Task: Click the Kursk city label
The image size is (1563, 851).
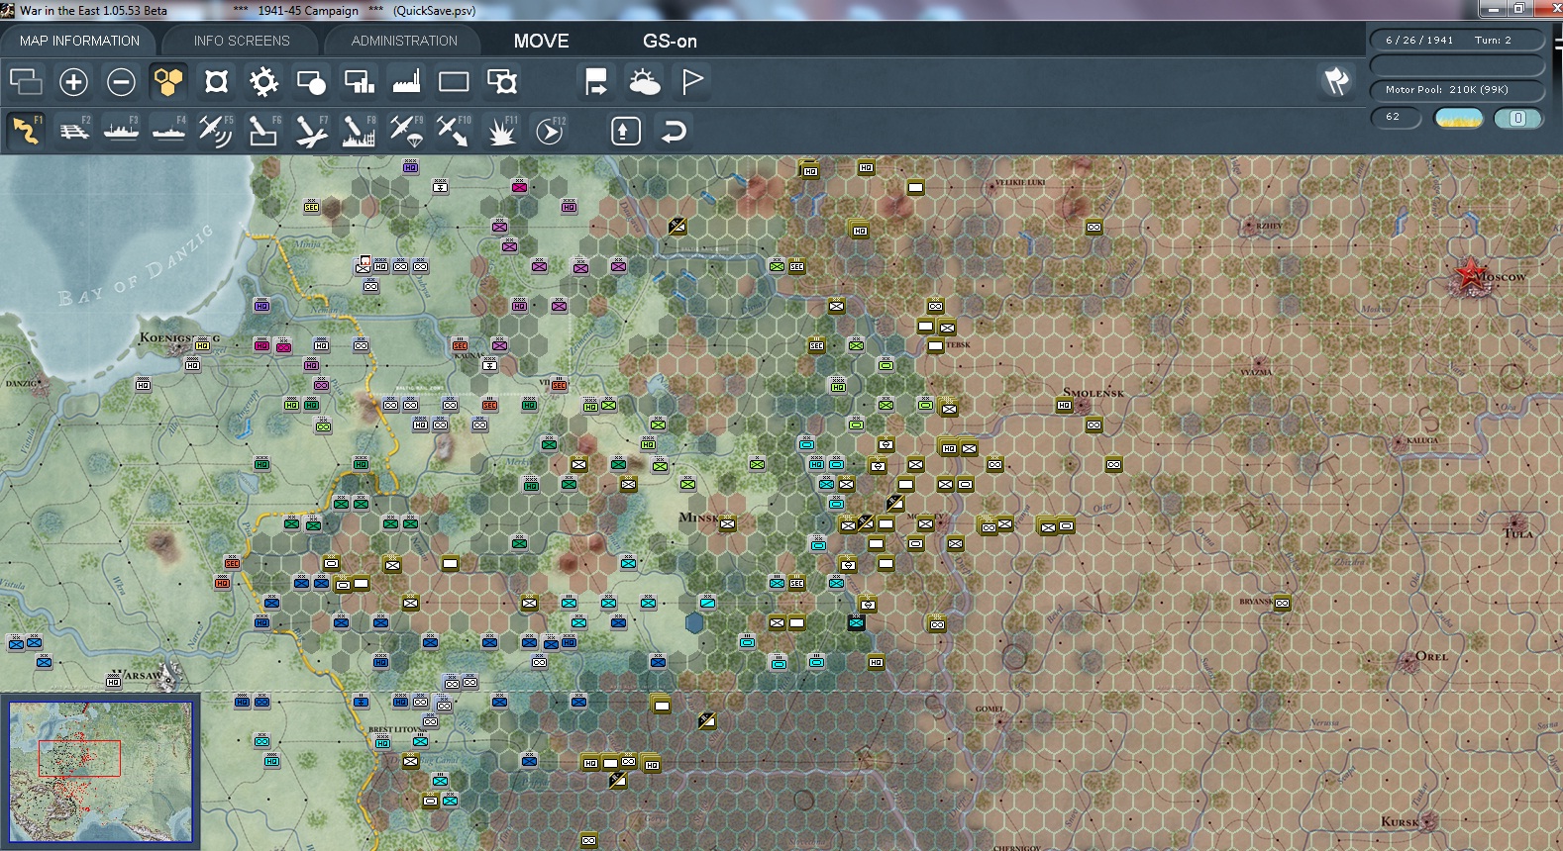Action: (x=1400, y=821)
